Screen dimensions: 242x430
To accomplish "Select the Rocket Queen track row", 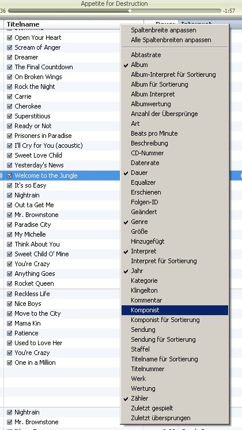I will tap(62, 283).
